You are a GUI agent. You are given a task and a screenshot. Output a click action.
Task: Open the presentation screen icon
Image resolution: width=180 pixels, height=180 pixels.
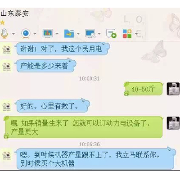click(x=48, y=33)
